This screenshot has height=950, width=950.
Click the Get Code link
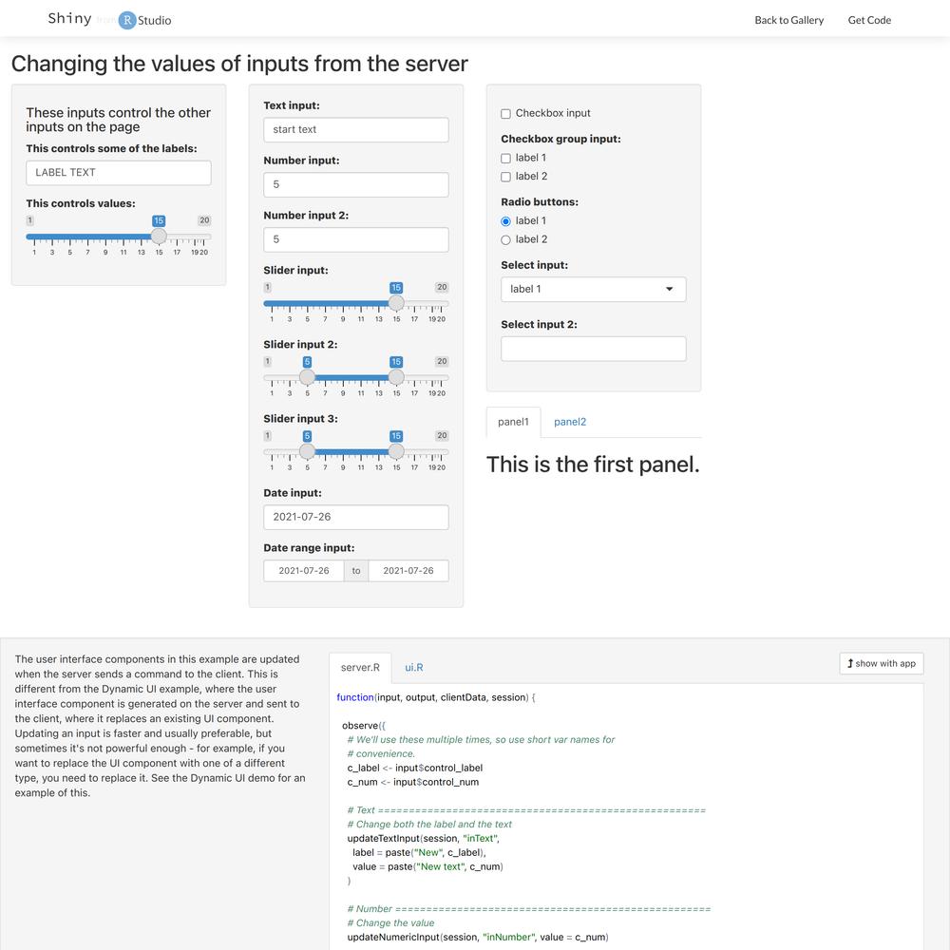869,20
